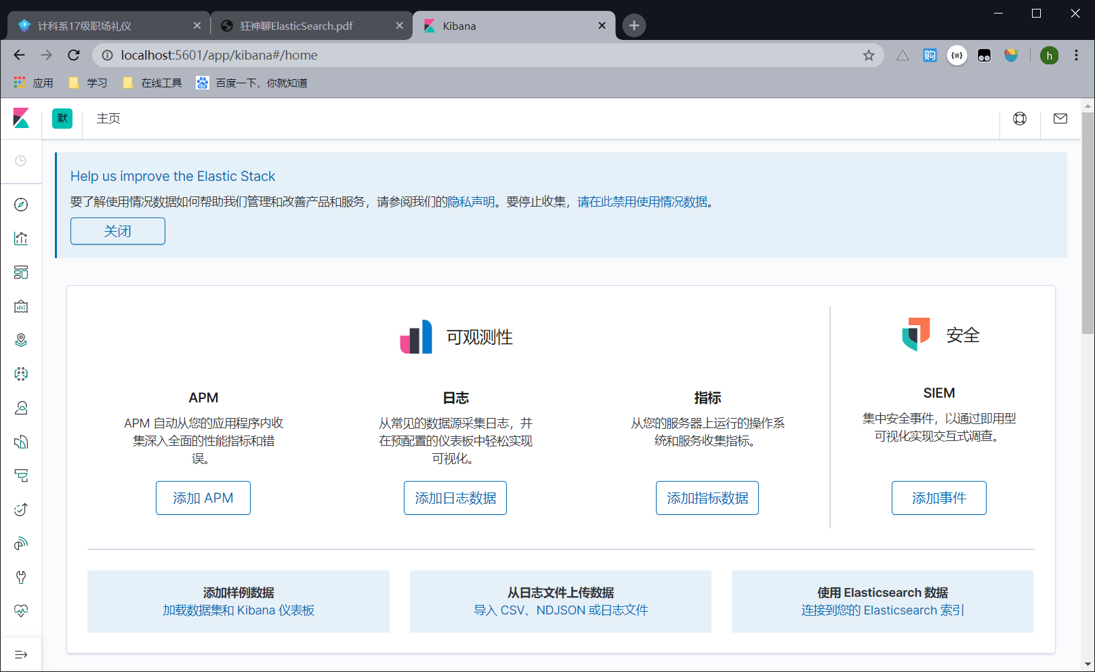Open the Stack Monitoring heartbeat icon
Screen dimensions: 1095x672
point(21,611)
